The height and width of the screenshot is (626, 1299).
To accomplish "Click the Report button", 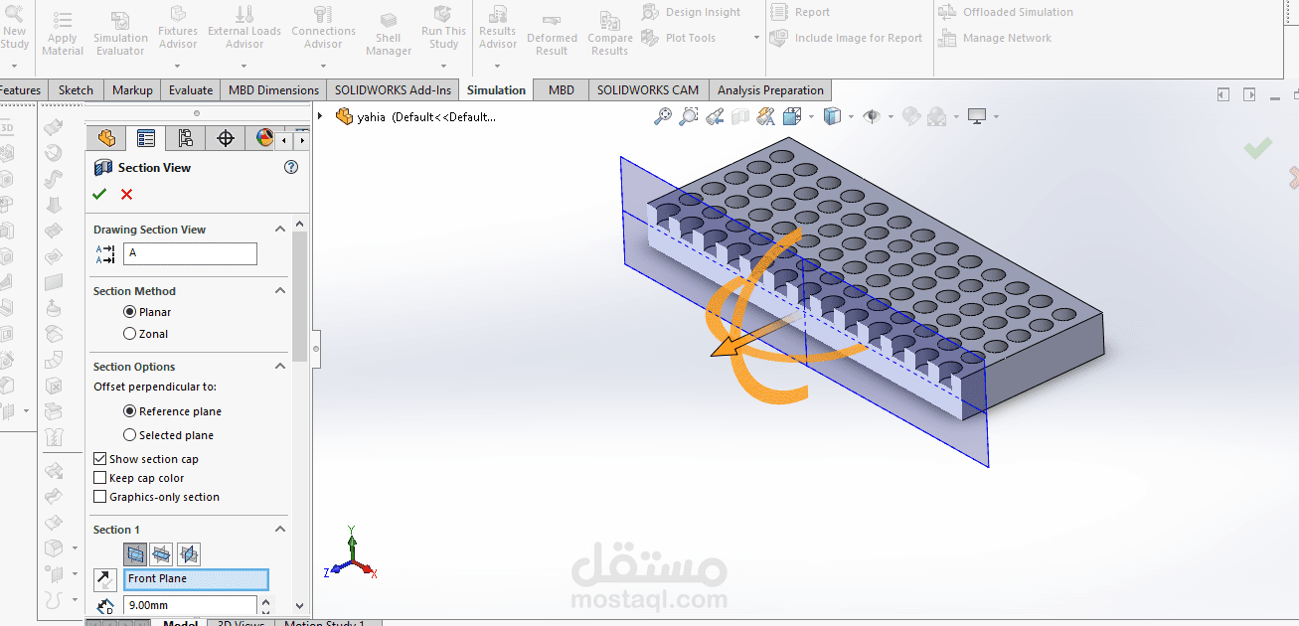I will [x=801, y=12].
